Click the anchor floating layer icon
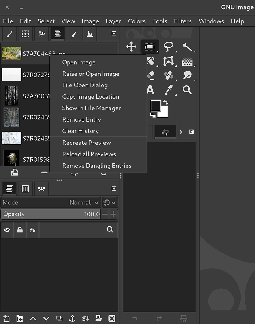Image resolution: width=255 pixels, height=324 pixels. pyautogui.click(x=72, y=318)
